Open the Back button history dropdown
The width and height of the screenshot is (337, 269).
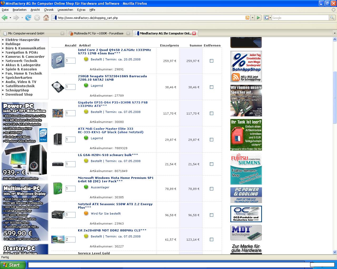10,18
